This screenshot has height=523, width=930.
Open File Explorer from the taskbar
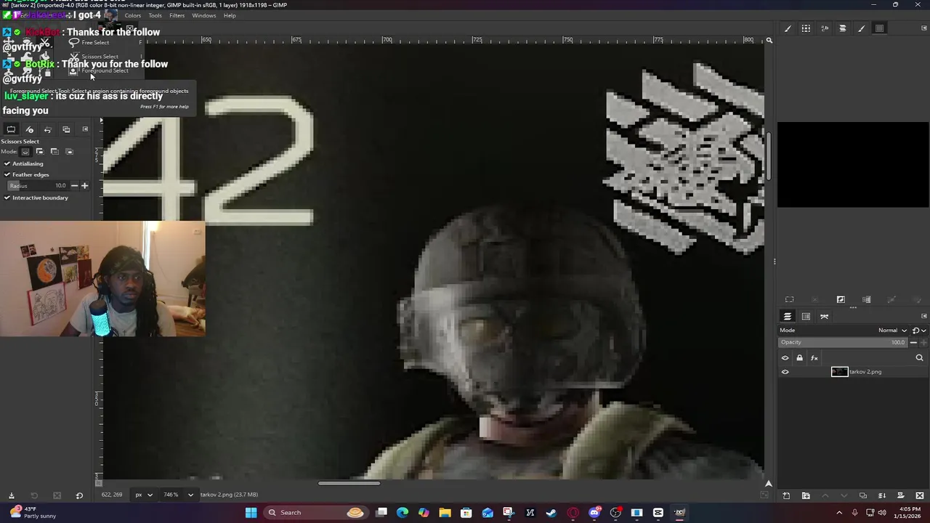[445, 512]
